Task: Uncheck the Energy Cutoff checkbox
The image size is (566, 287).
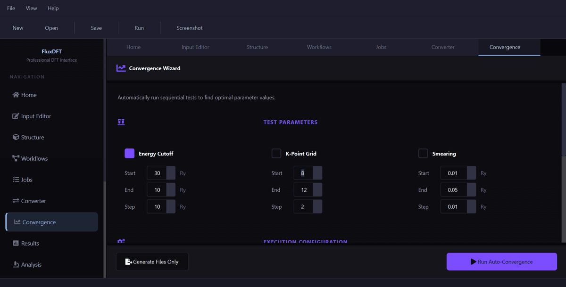Action: 130,154
